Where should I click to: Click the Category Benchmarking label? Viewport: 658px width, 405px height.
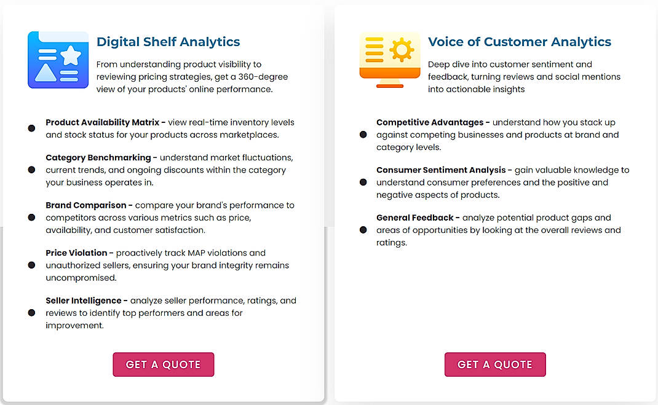point(98,157)
